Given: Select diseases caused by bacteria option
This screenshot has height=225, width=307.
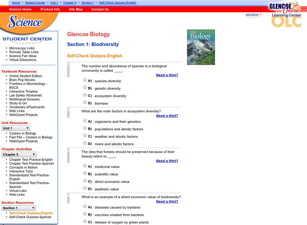Looking at the screenshot, I should point(85,206).
